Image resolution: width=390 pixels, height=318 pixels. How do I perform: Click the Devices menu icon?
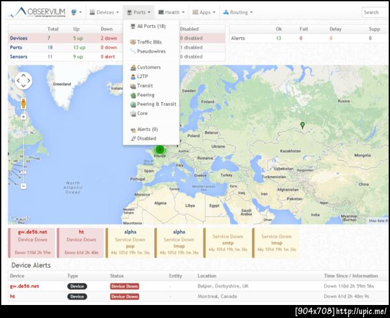pyautogui.click(x=92, y=12)
